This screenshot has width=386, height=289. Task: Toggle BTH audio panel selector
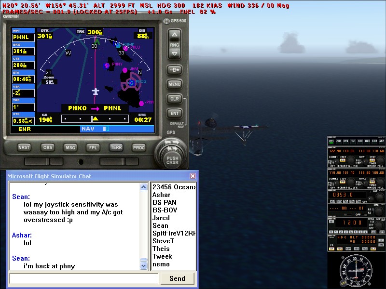point(346,142)
